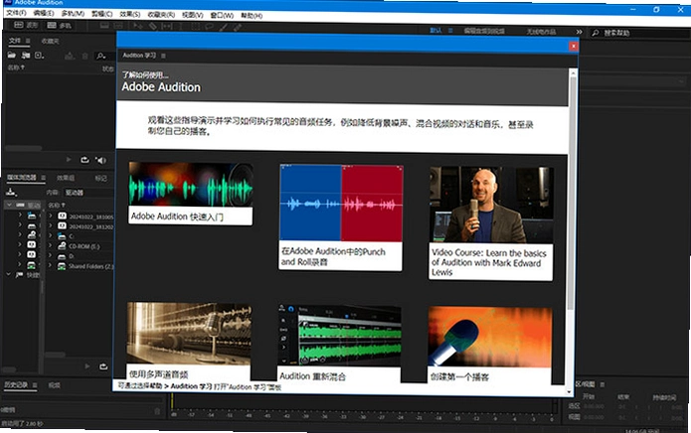Open the Files panel search filter
691x433 pixels.
(101, 56)
